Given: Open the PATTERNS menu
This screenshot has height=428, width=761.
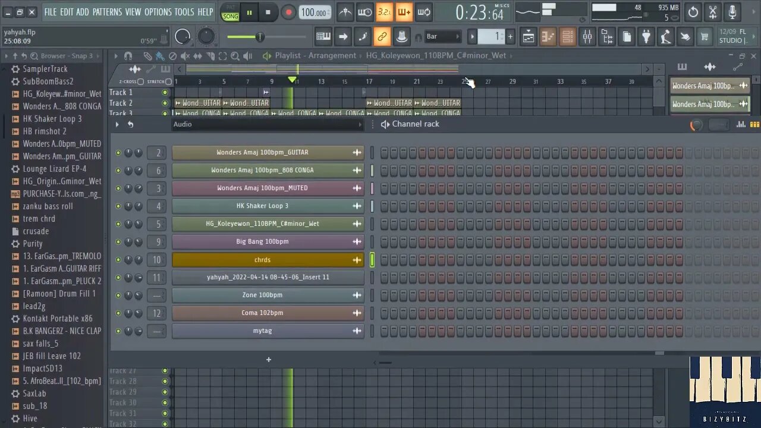Looking at the screenshot, I should [107, 12].
